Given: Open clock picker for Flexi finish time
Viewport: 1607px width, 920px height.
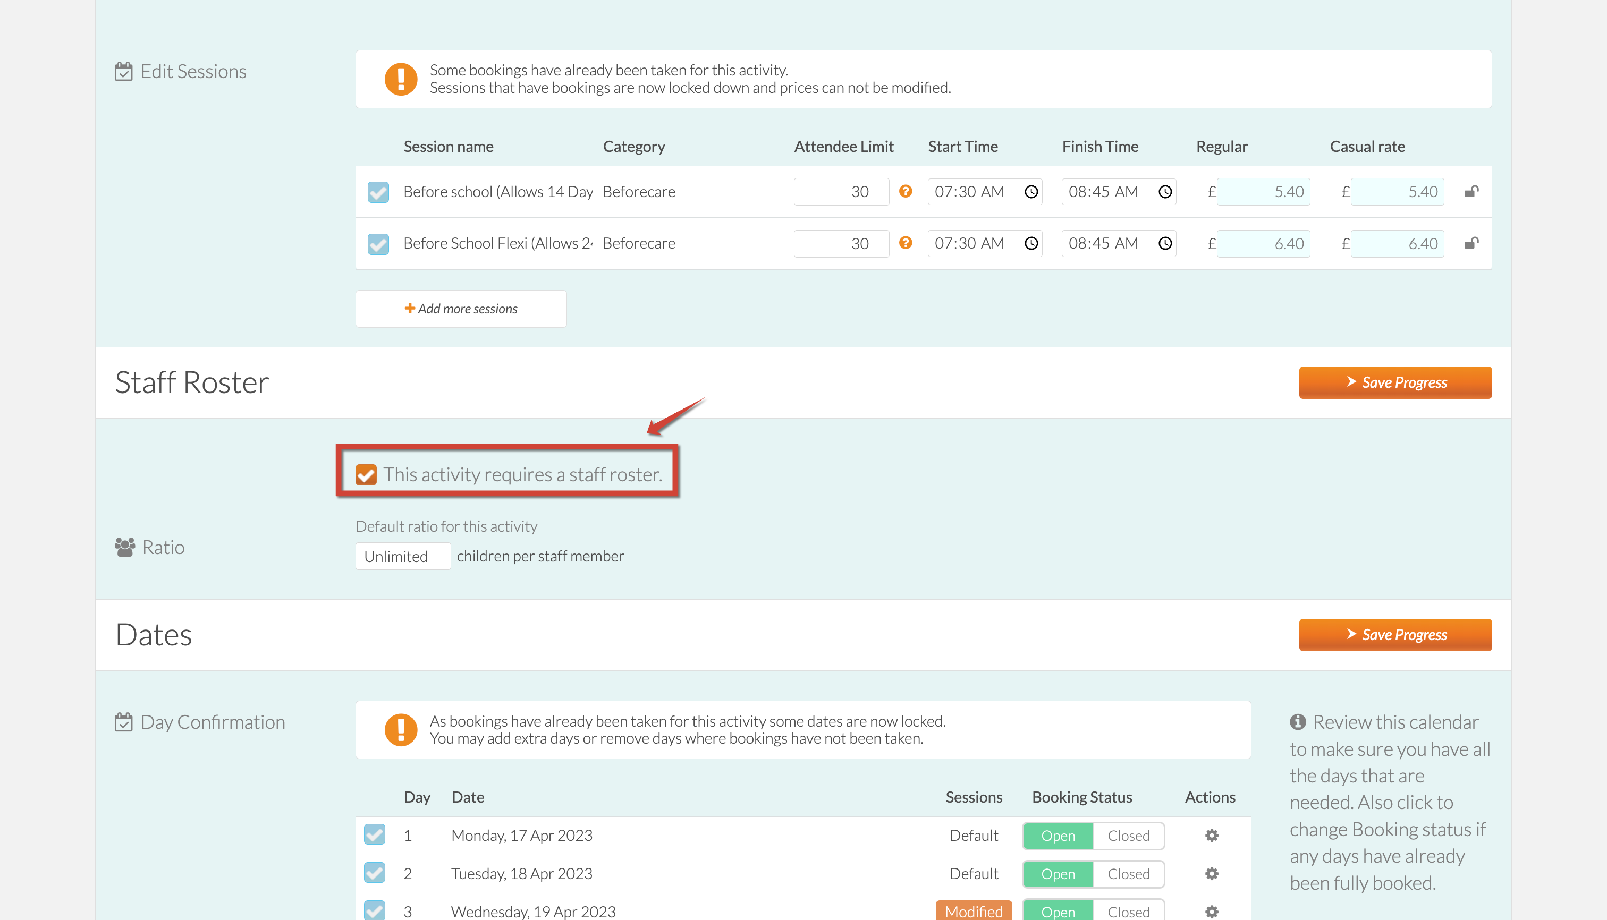Looking at the screenshot, I should point(1165,243).
